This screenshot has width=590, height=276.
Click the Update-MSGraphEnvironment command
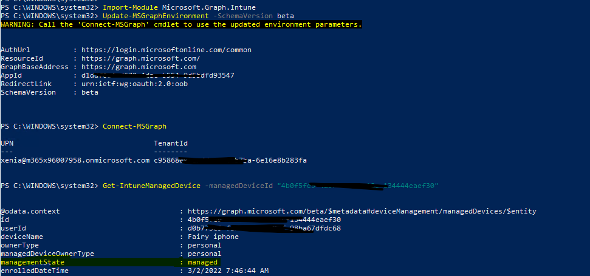click(x=156, y=16)
